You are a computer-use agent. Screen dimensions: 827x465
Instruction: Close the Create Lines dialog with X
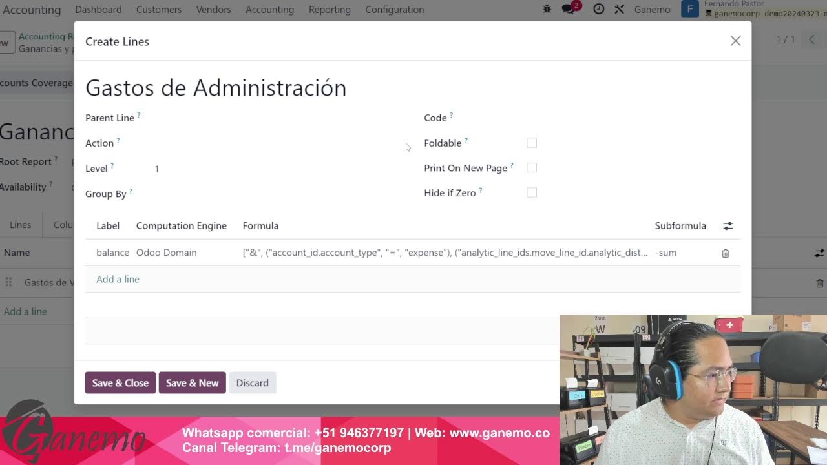point(735,41)
